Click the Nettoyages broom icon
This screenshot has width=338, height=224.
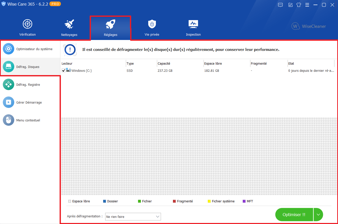69,24
